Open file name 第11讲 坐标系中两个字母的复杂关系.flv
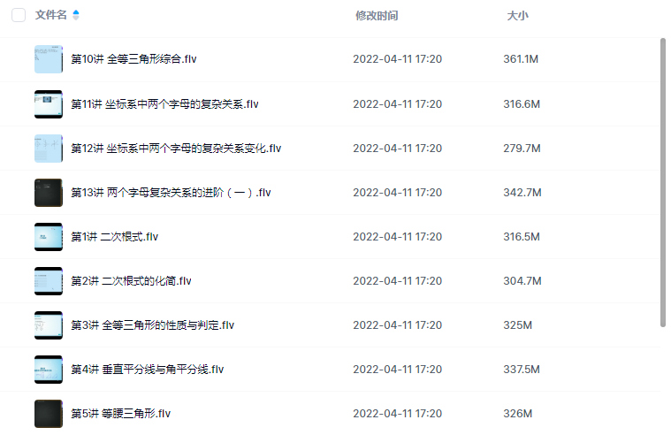 (164, 104)
